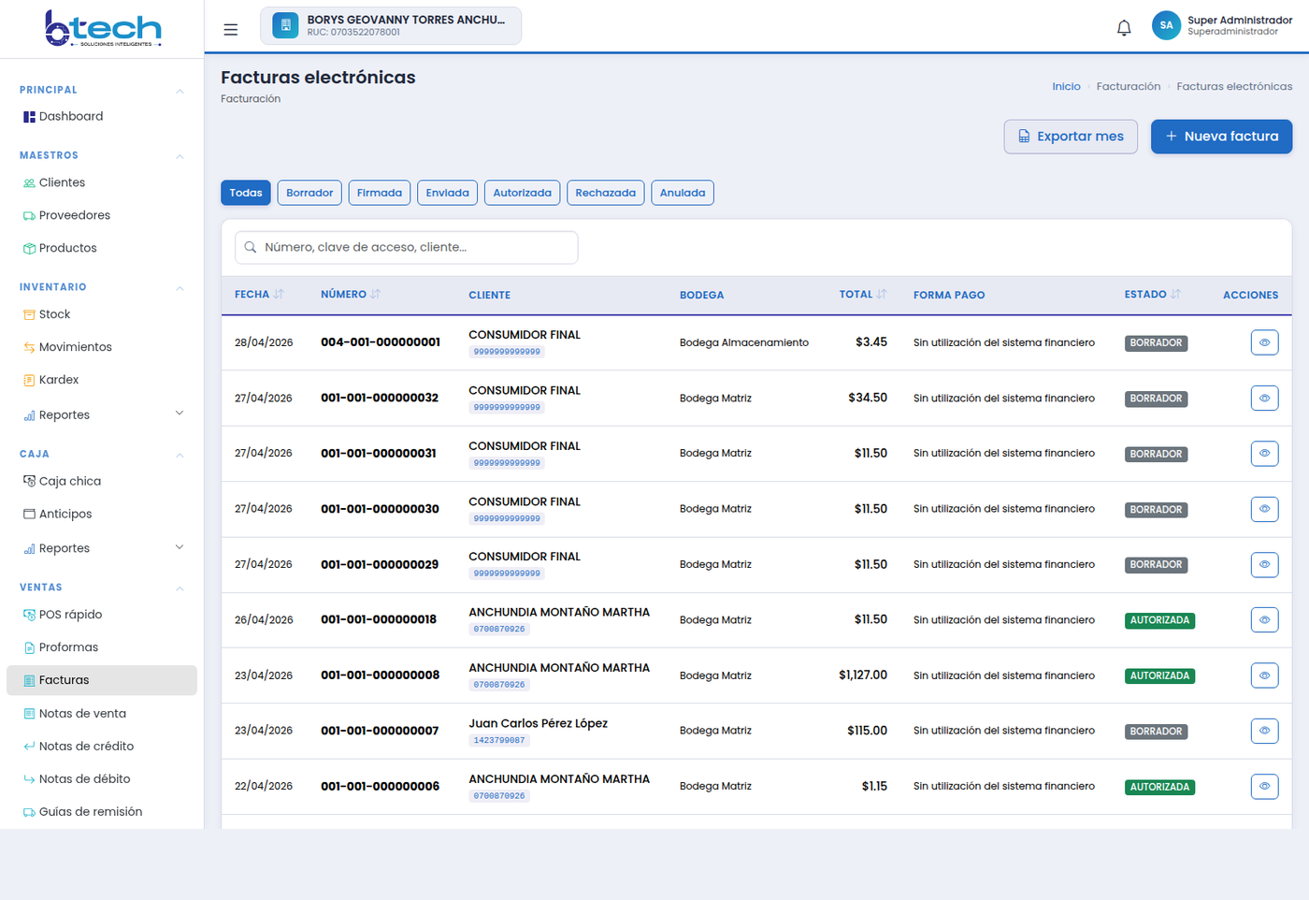
Task: Toggle the hamburger sidebar menu
Action: pyautogui.click(x=230, y=29)
